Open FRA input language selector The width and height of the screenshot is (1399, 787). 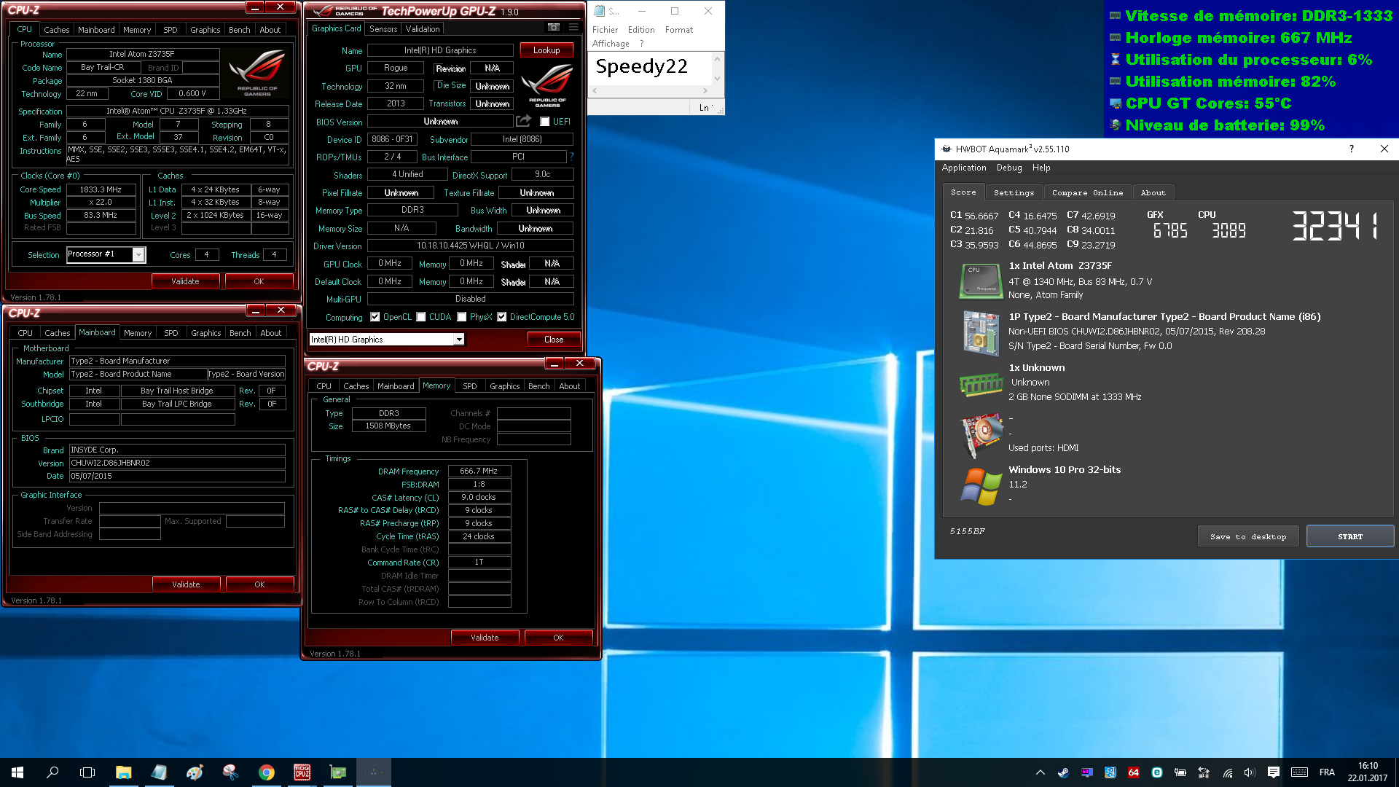tap(1327, 772)
